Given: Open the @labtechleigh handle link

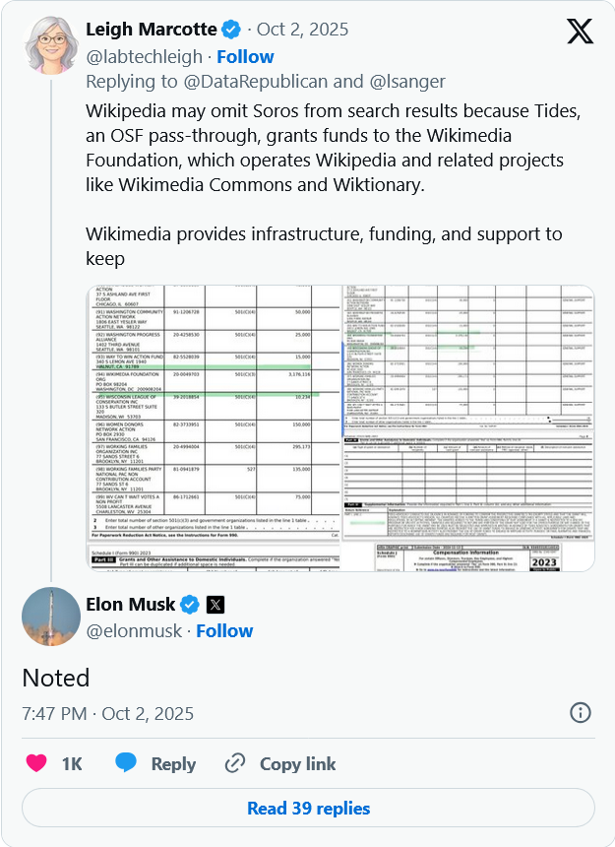Looking at the screenshot, I should tap(143, 56).
